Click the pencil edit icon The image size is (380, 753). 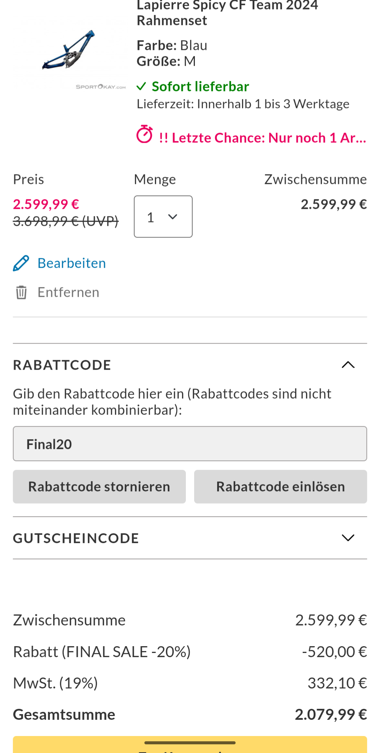21,263
